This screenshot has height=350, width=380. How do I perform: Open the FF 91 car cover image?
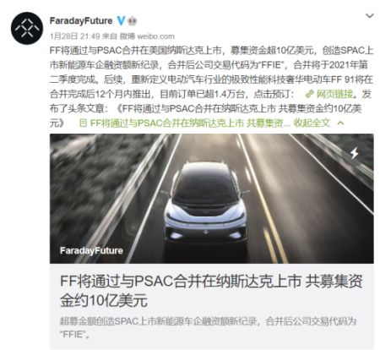(x=212, y=199)
